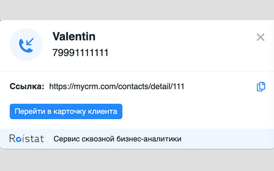Image resolution: width=274 pixels, height=171 pixels.
Task: Click the copy-to-clipboard icon beside the URL
Action: pos(261,86)
